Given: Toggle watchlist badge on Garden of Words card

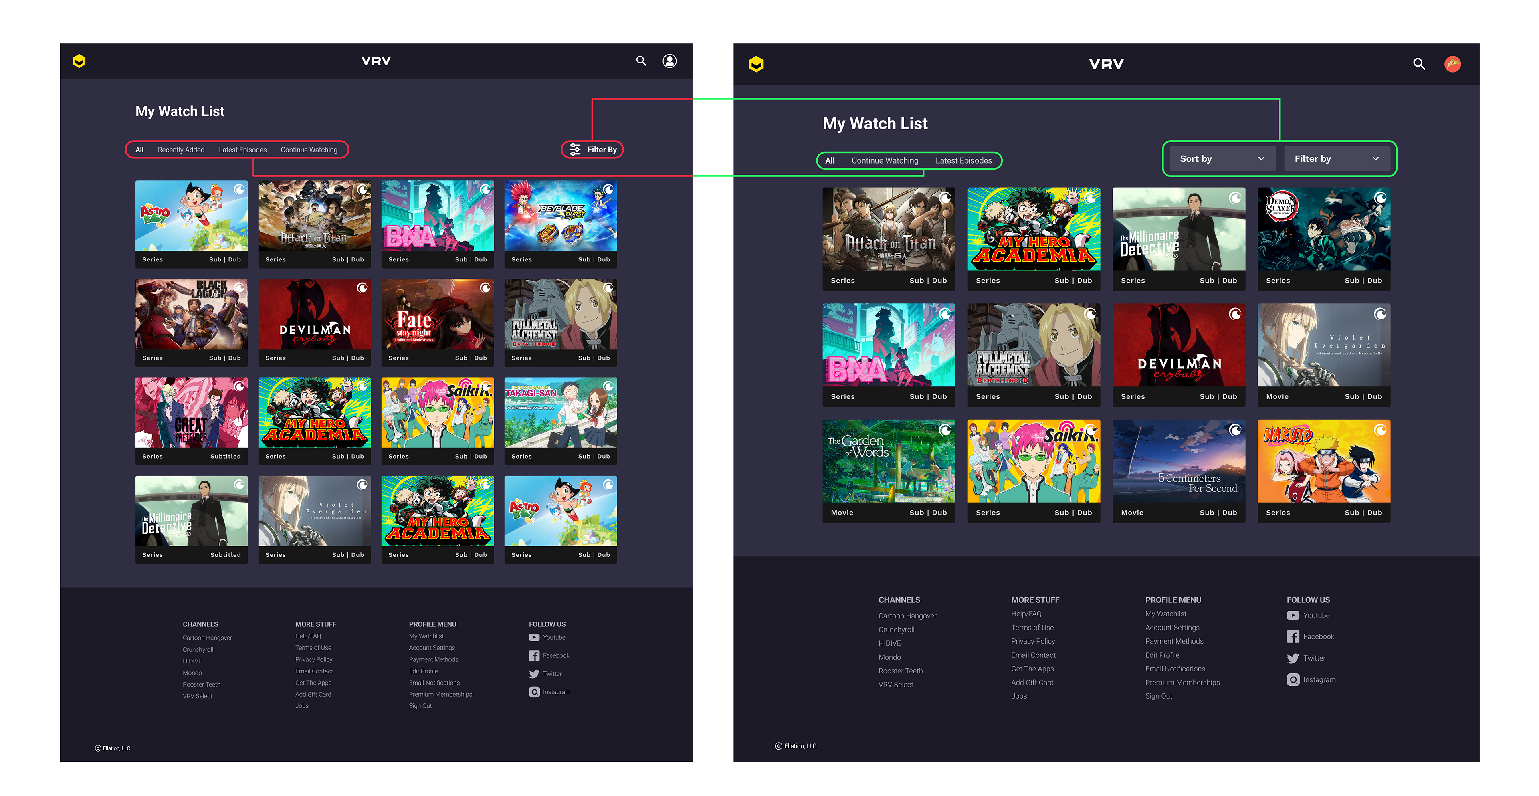Looking at the screenshot, I should (x=945, y=430).
